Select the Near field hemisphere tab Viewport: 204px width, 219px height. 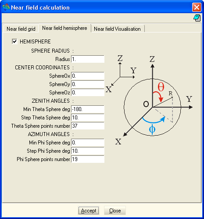pos(64,28)
